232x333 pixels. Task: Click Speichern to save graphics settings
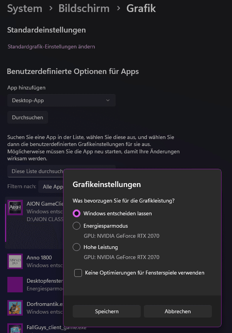pos(107,311)
